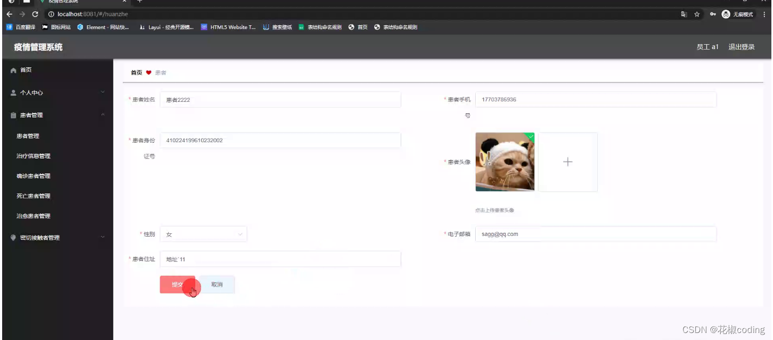773x340 pixels.
Task: Open 治疗信息管理 in the sidebar
Action: coord(33,156)
